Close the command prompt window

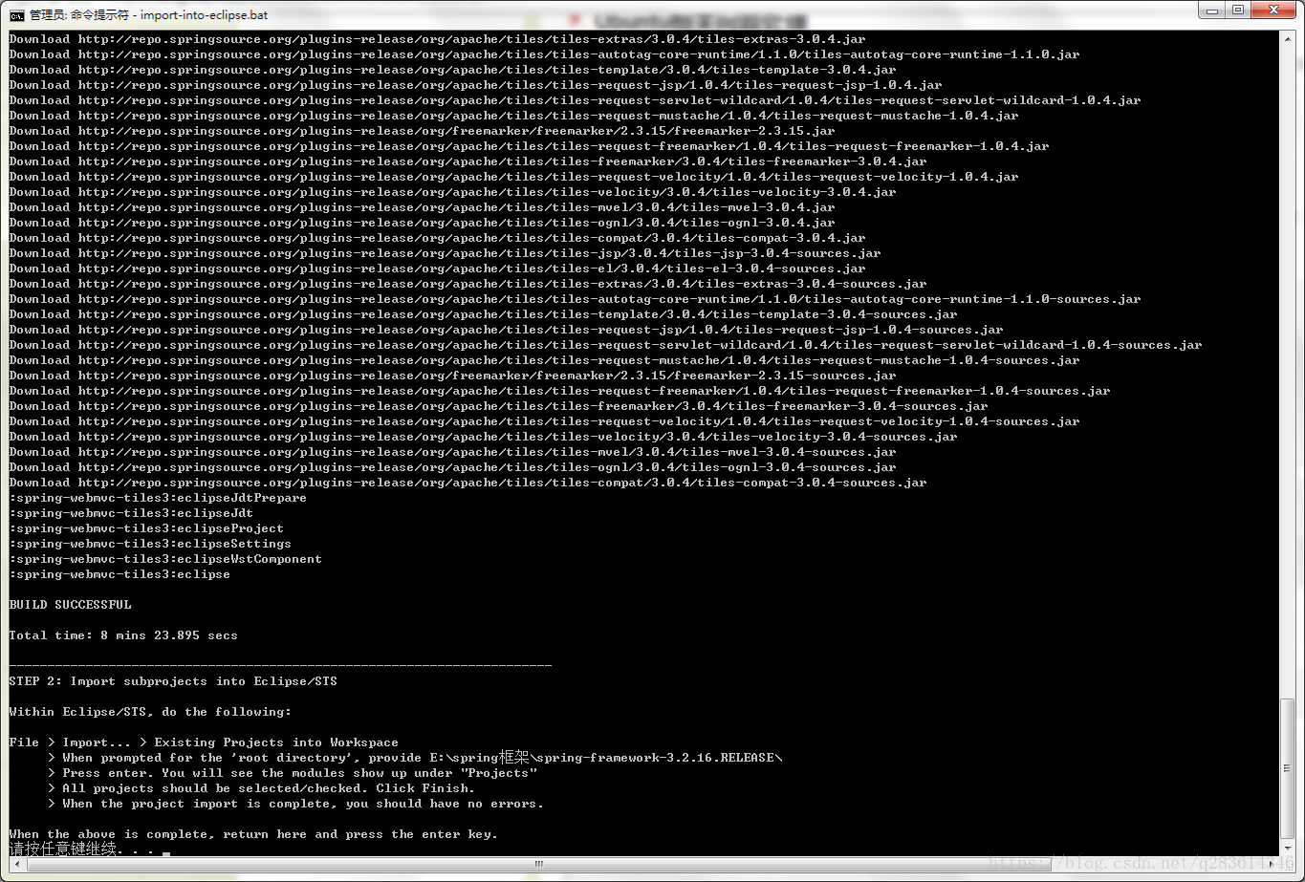(1273, 10)
